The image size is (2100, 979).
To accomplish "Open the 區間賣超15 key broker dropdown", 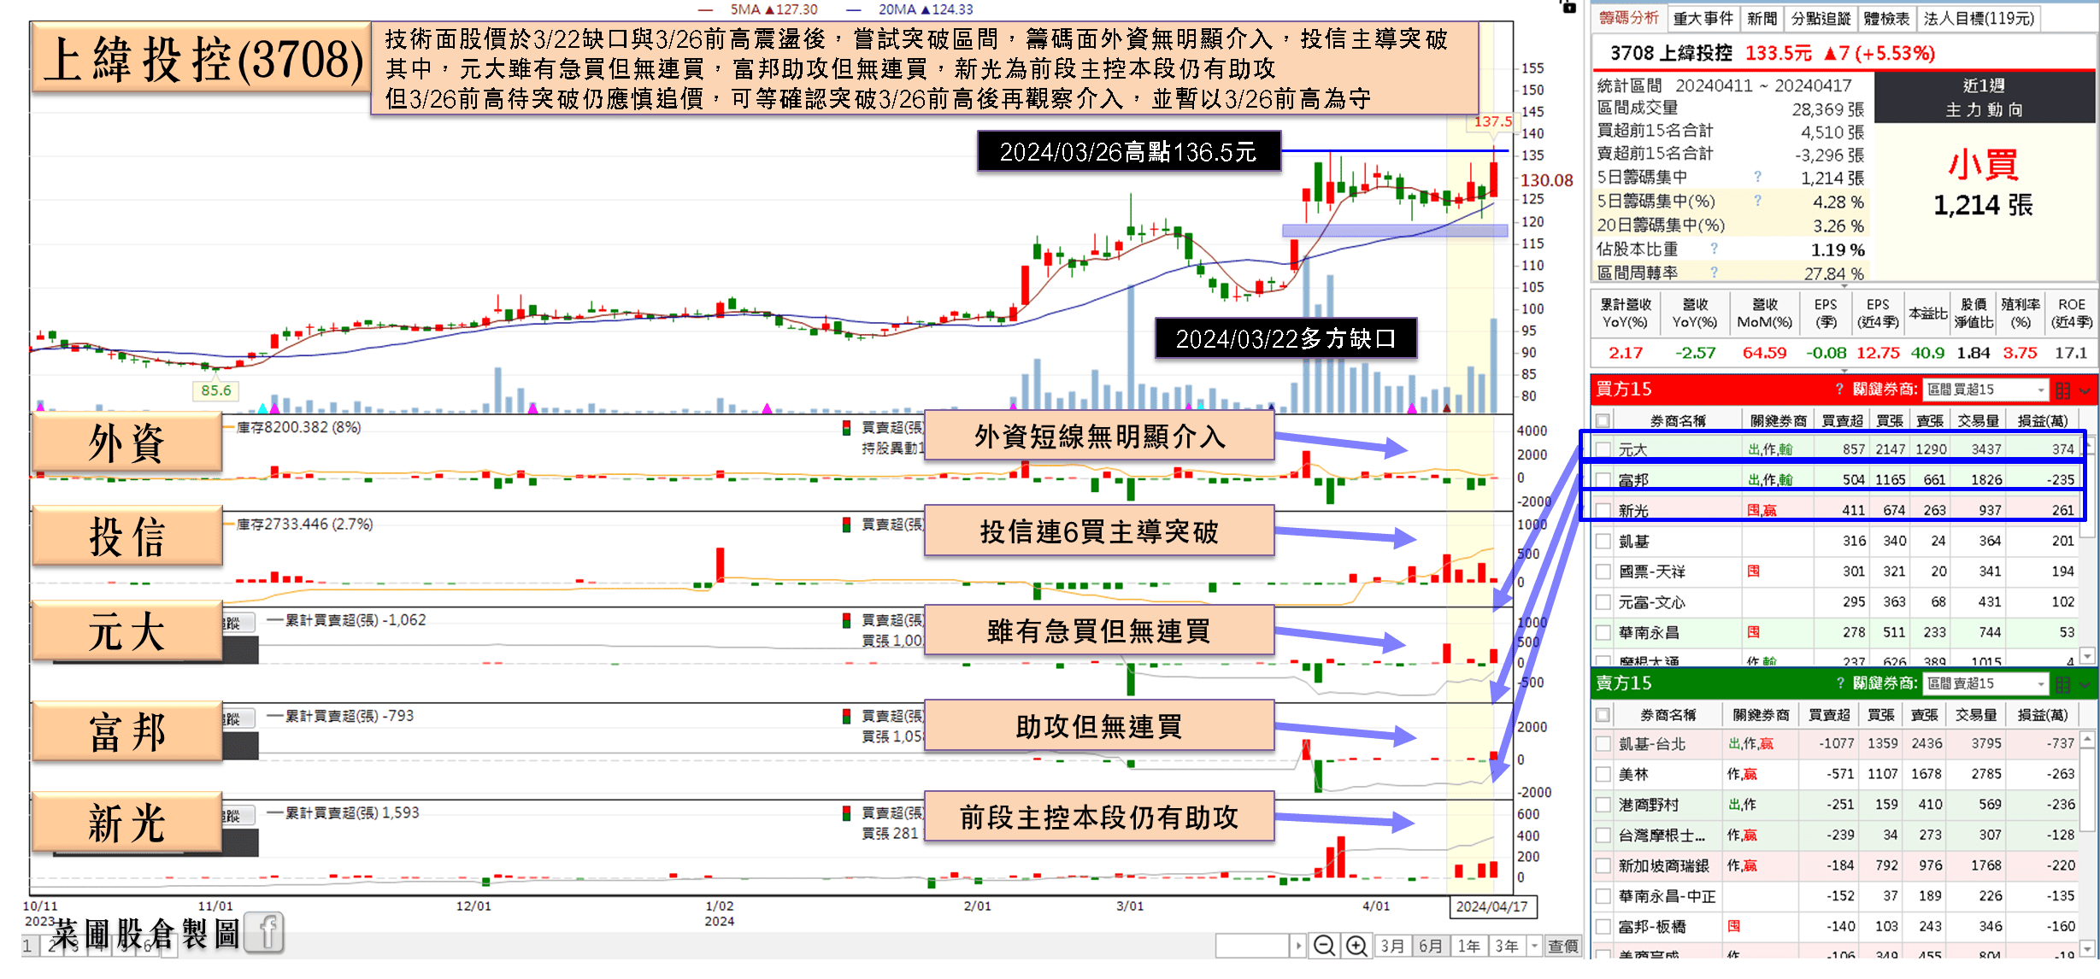I will click(1985, 683).
